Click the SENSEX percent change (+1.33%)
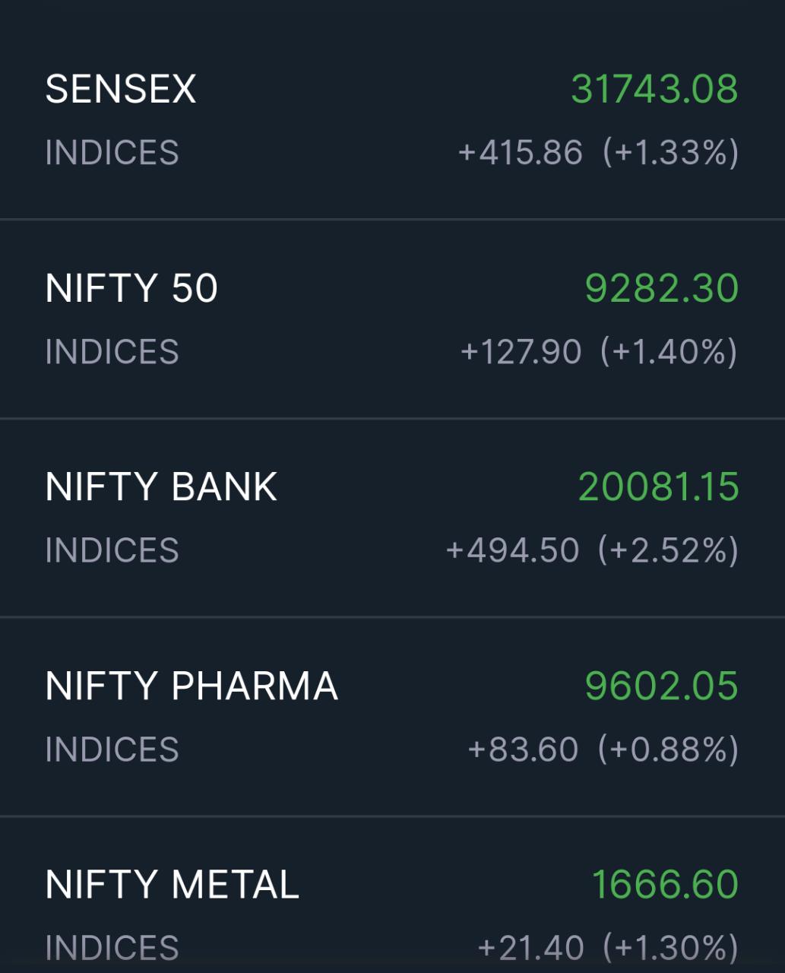The image size is (785, 973). point(670,153)
